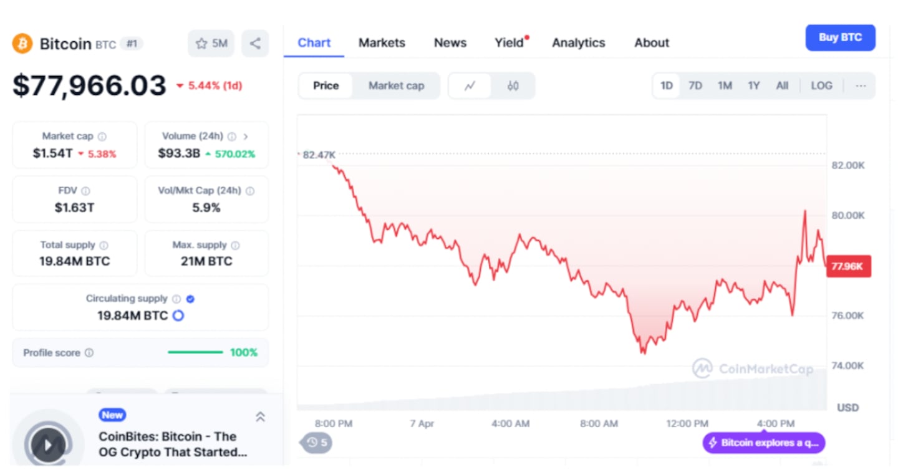Toggle chart to Market cap view
Screen dimensions: 898x472
(x=396, y=86)
